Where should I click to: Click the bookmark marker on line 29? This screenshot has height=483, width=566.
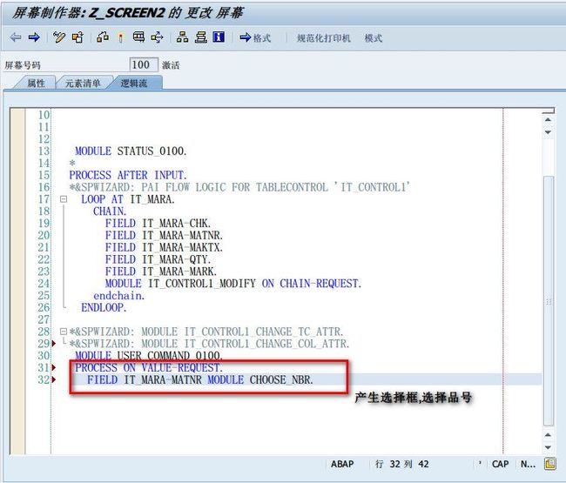point(54,344)
